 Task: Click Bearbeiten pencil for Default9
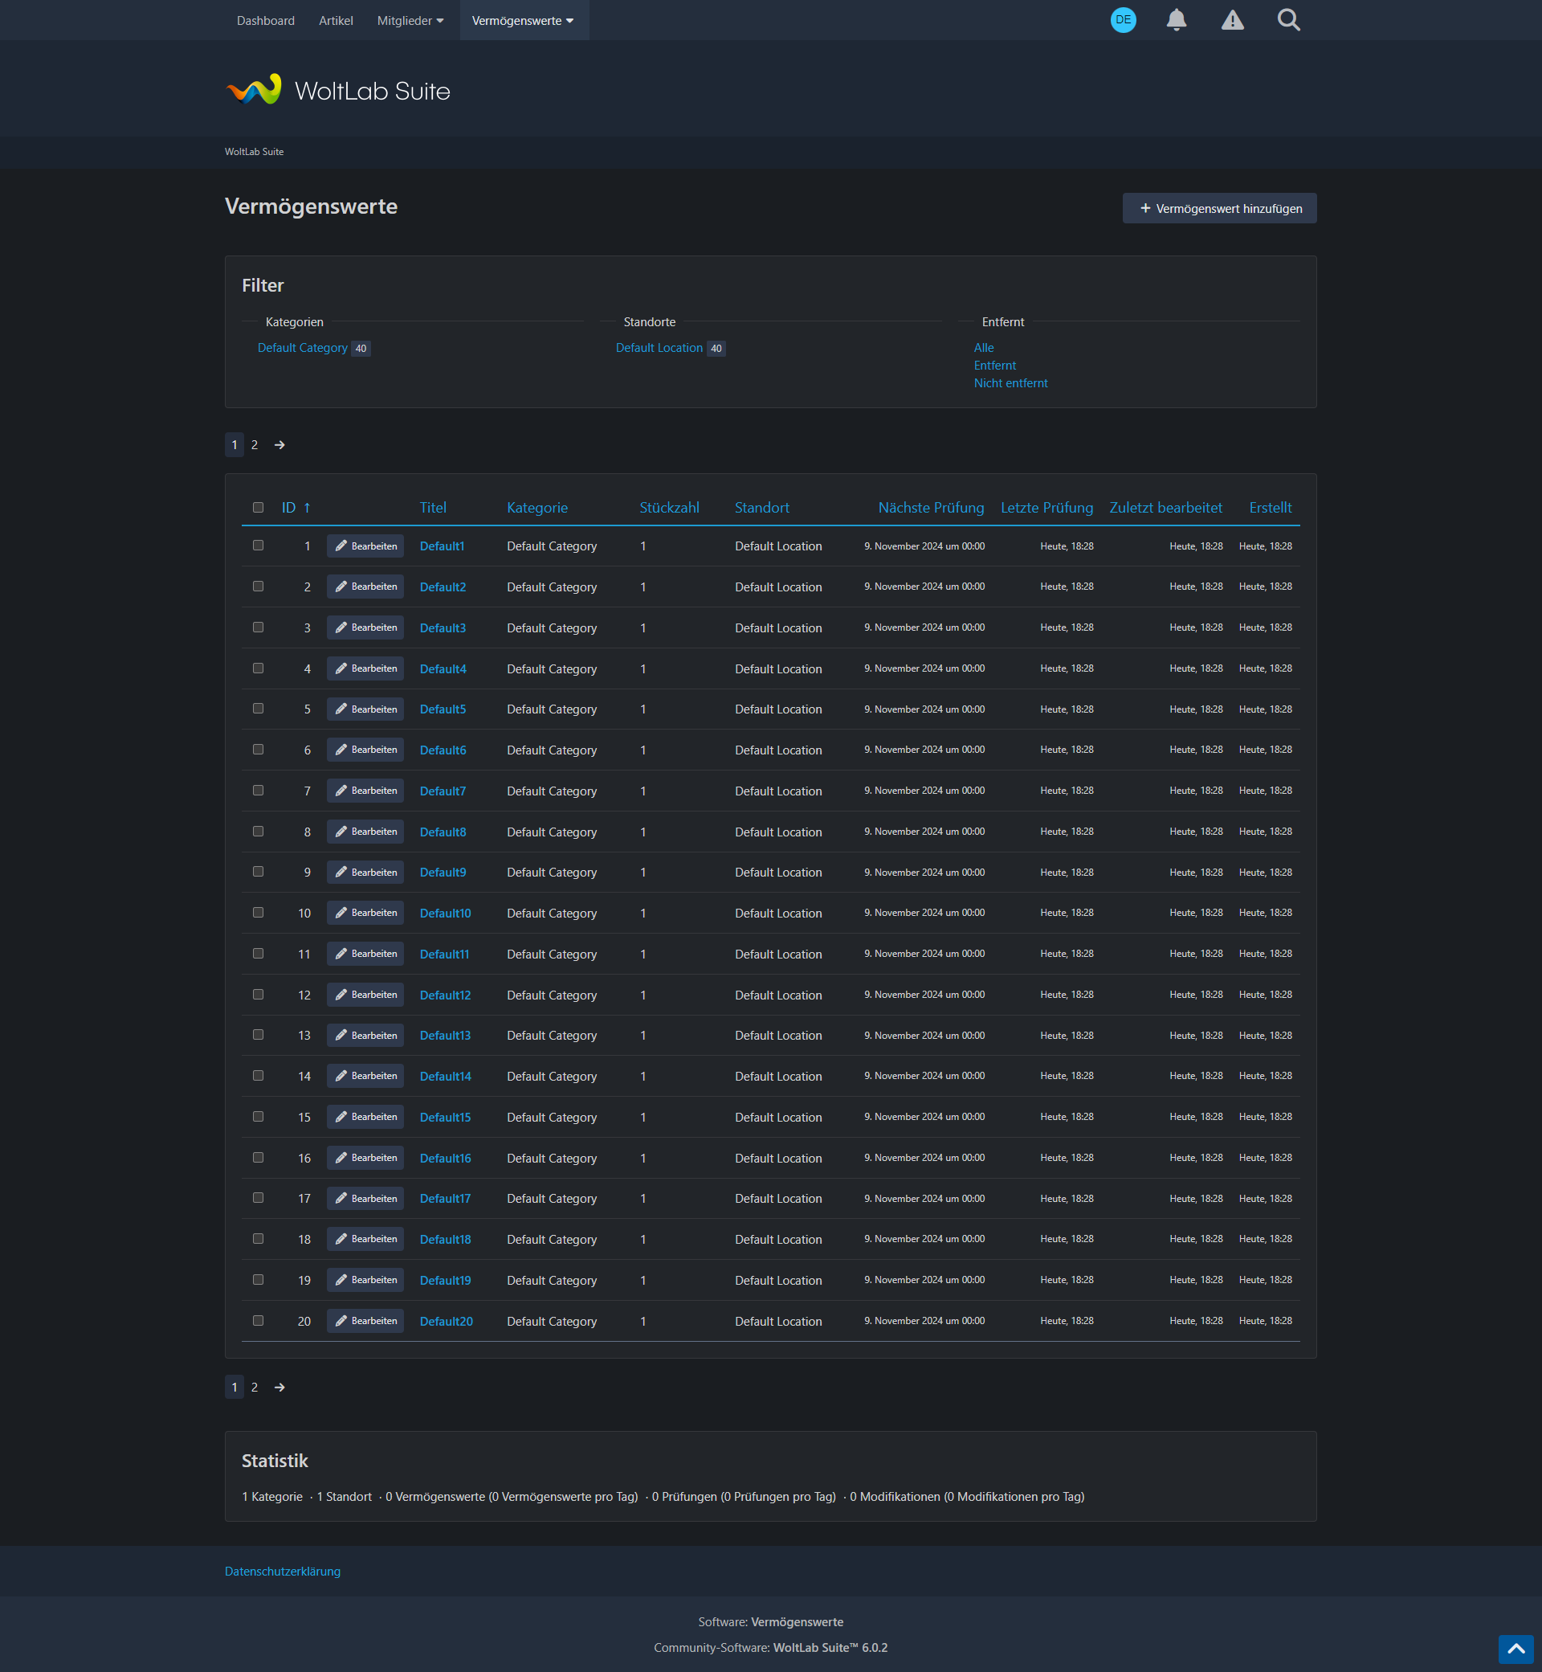365,873
